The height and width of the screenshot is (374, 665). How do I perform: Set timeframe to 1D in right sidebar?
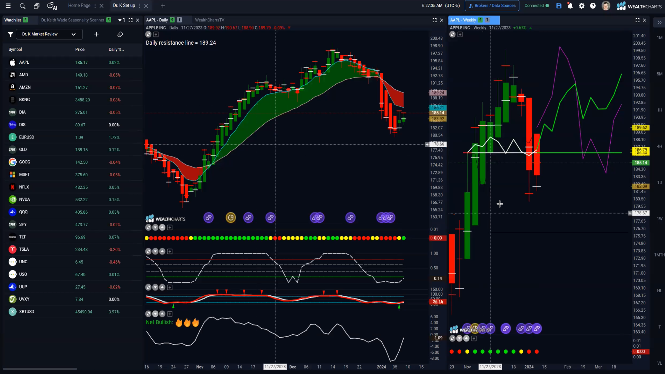point(659,182)
